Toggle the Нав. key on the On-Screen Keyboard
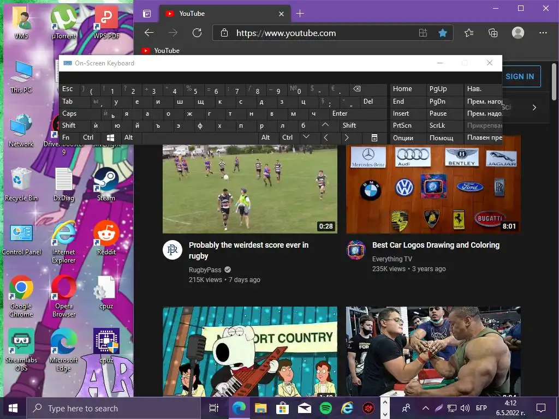 [483, 89]
